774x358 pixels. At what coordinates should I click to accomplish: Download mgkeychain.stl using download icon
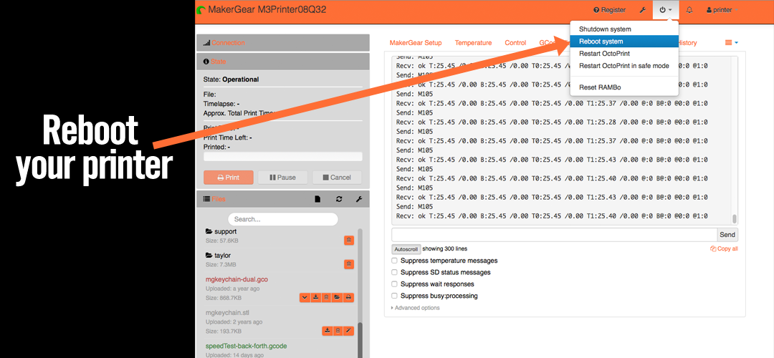327,331
